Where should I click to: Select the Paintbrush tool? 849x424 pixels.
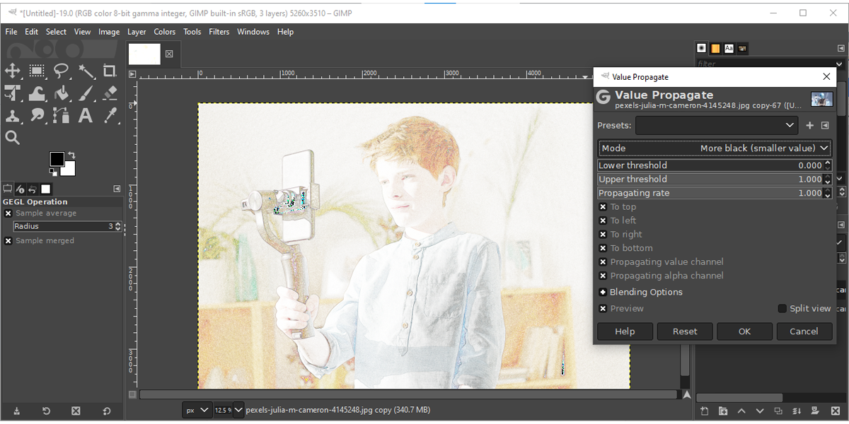pos(85,93)
